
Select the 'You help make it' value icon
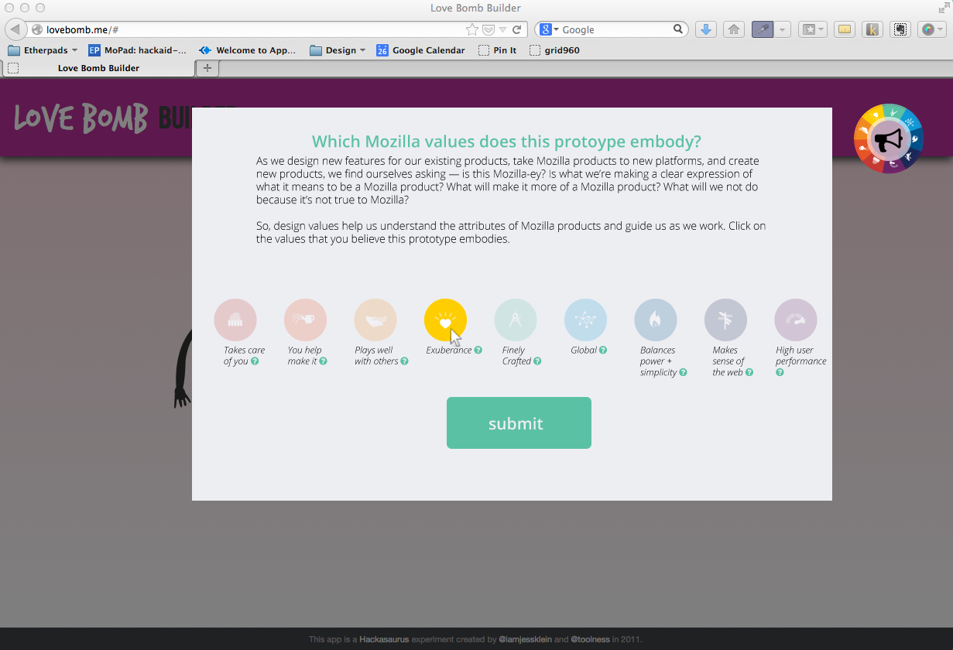click(305, 320)
